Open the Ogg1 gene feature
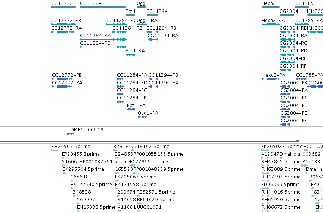 coord(142,7)
